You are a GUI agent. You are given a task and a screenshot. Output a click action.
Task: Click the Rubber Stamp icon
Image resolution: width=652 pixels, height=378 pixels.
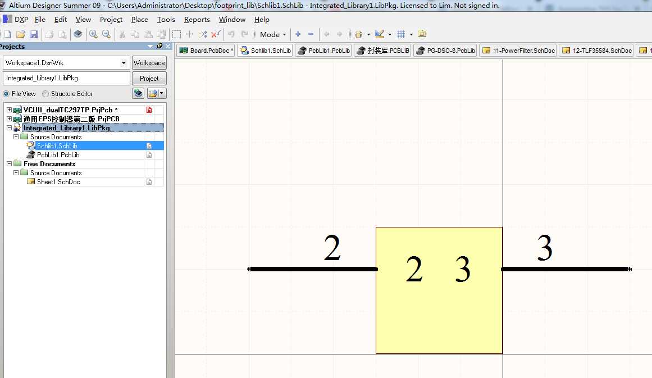point(161,34)
